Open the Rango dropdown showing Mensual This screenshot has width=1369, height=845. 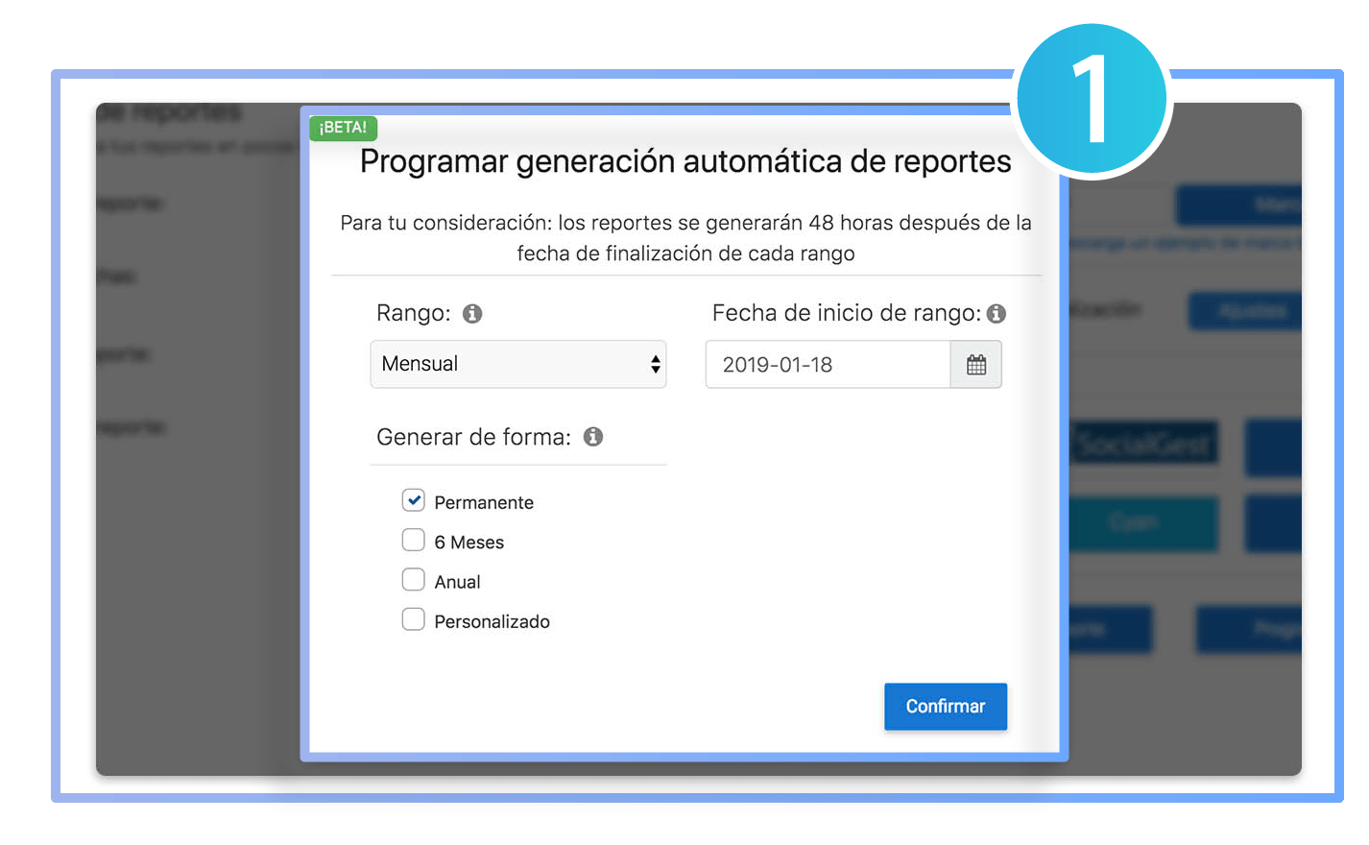518,364
